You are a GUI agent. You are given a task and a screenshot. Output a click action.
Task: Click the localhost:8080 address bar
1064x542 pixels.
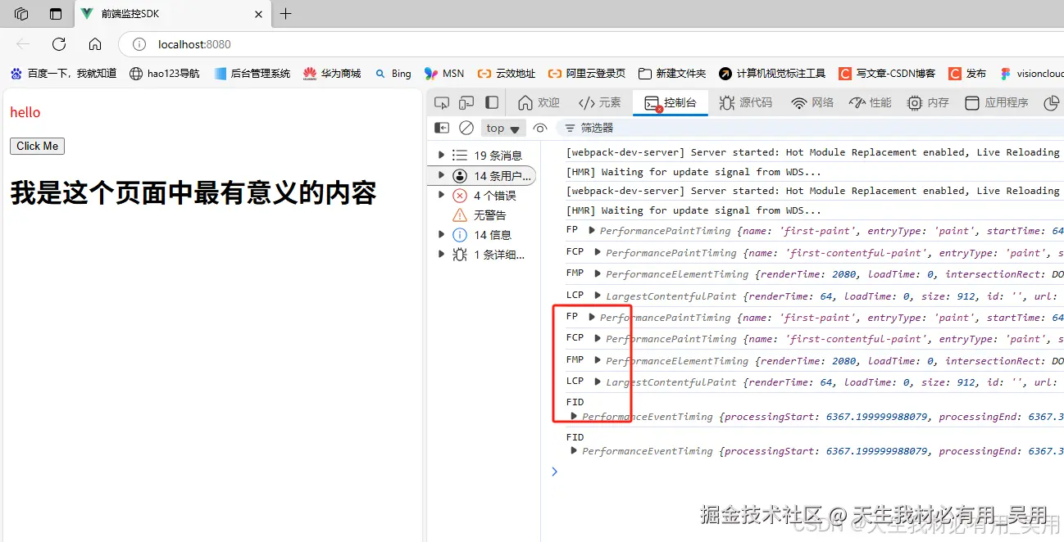pos(590,44)
